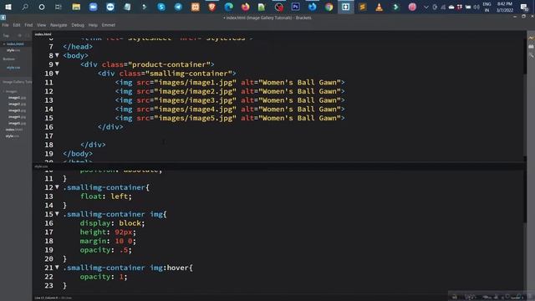Collapse the .smallimg-container rule fold on CSS line 12
The image size is (535, 301).
(57, 187)
